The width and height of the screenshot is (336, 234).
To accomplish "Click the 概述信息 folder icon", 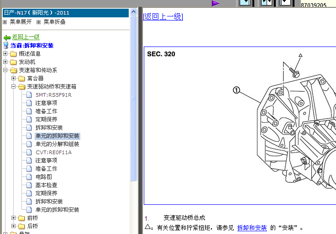I will 13,54.
